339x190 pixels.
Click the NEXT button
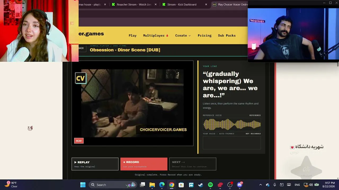pyautogui.click(x=193, y=164)
